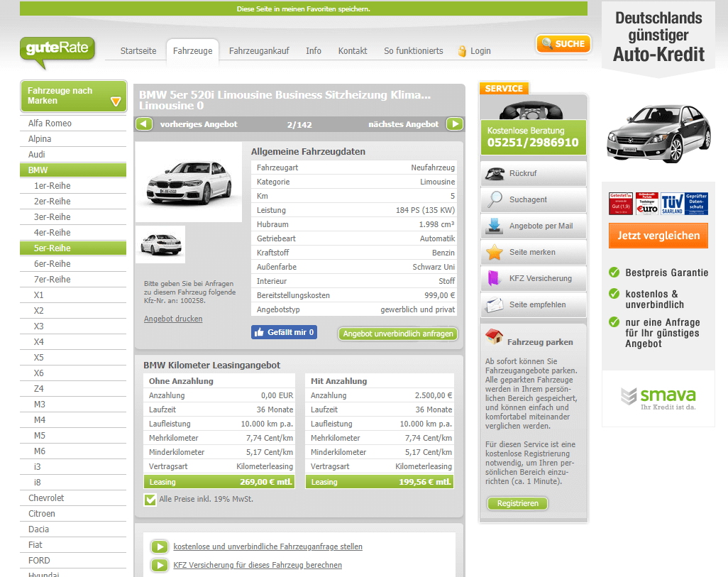Click the orange SUCHE button
Screen dimensions: 728x577
pos(563,44)
